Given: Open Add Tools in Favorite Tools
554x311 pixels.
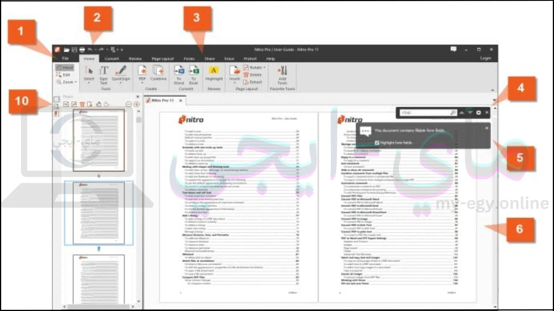Looking at the screenshot, I should tap(282, 75).
